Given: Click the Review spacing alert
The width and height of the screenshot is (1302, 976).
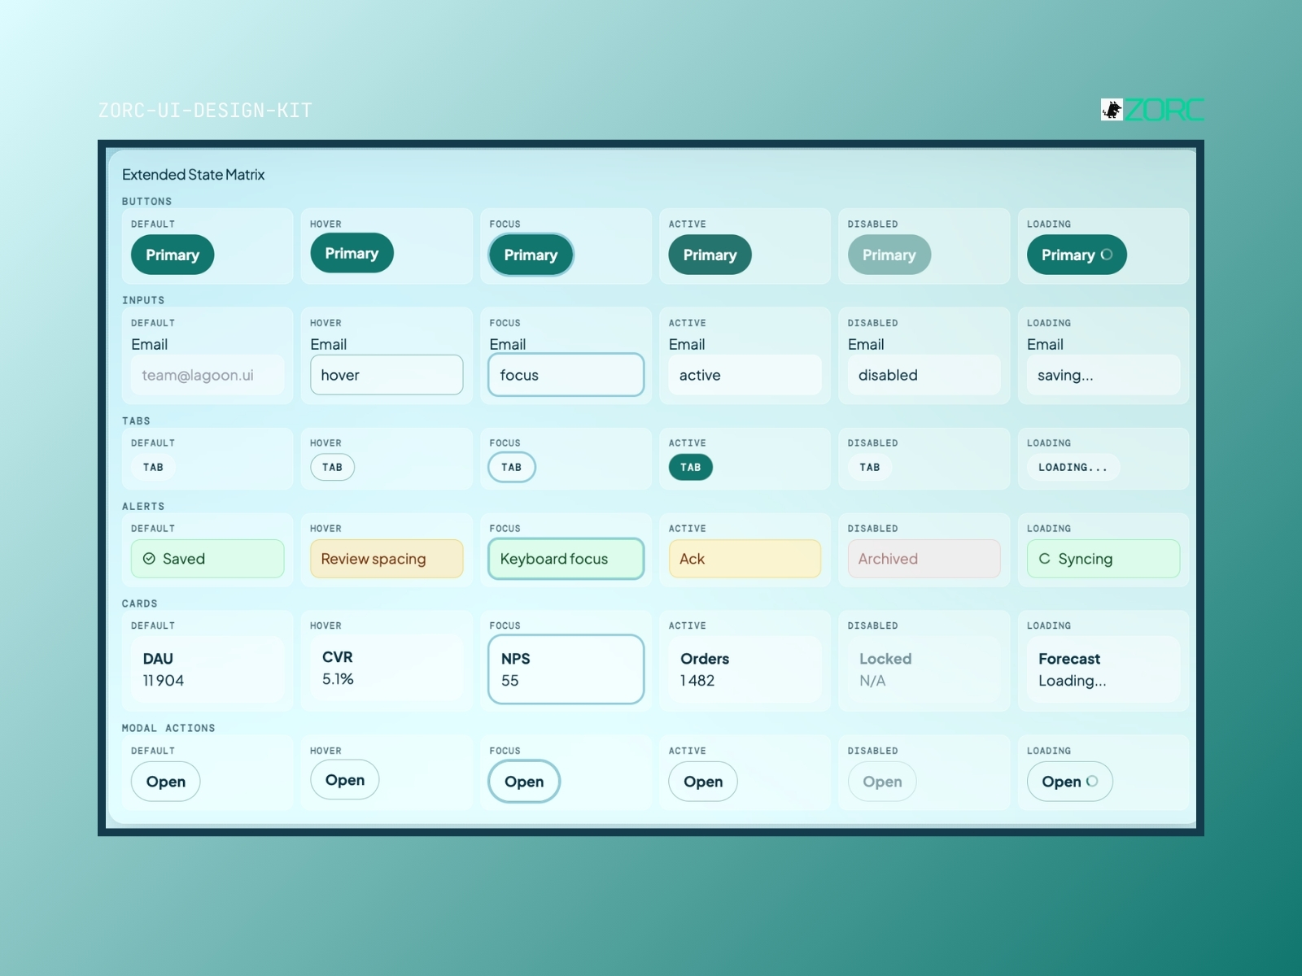Looking at the screenshot, I should coord(387,559).
